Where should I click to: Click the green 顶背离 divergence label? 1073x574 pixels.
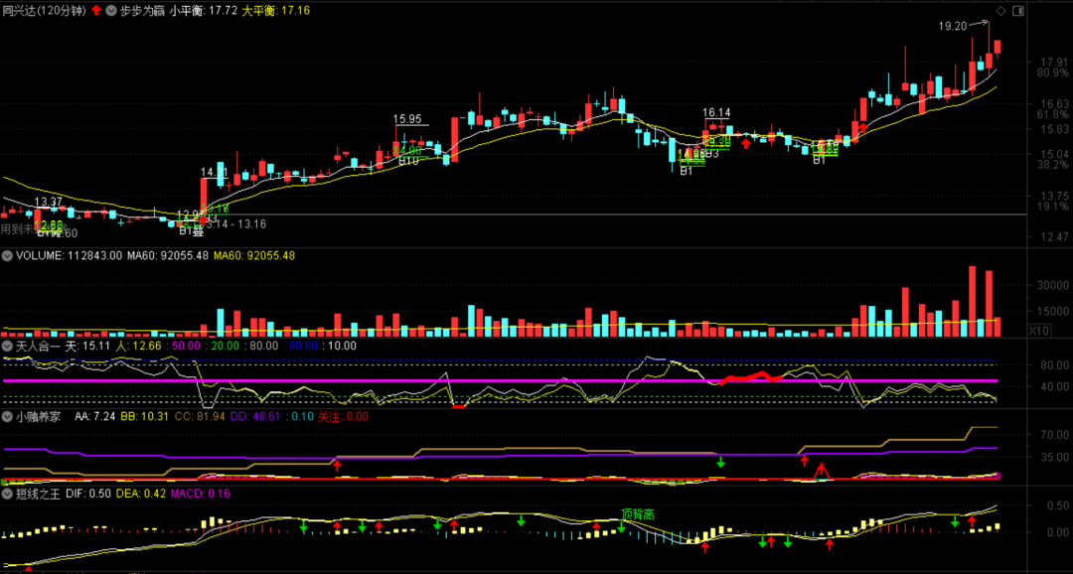pyautogui.click(x=638, y=513)
